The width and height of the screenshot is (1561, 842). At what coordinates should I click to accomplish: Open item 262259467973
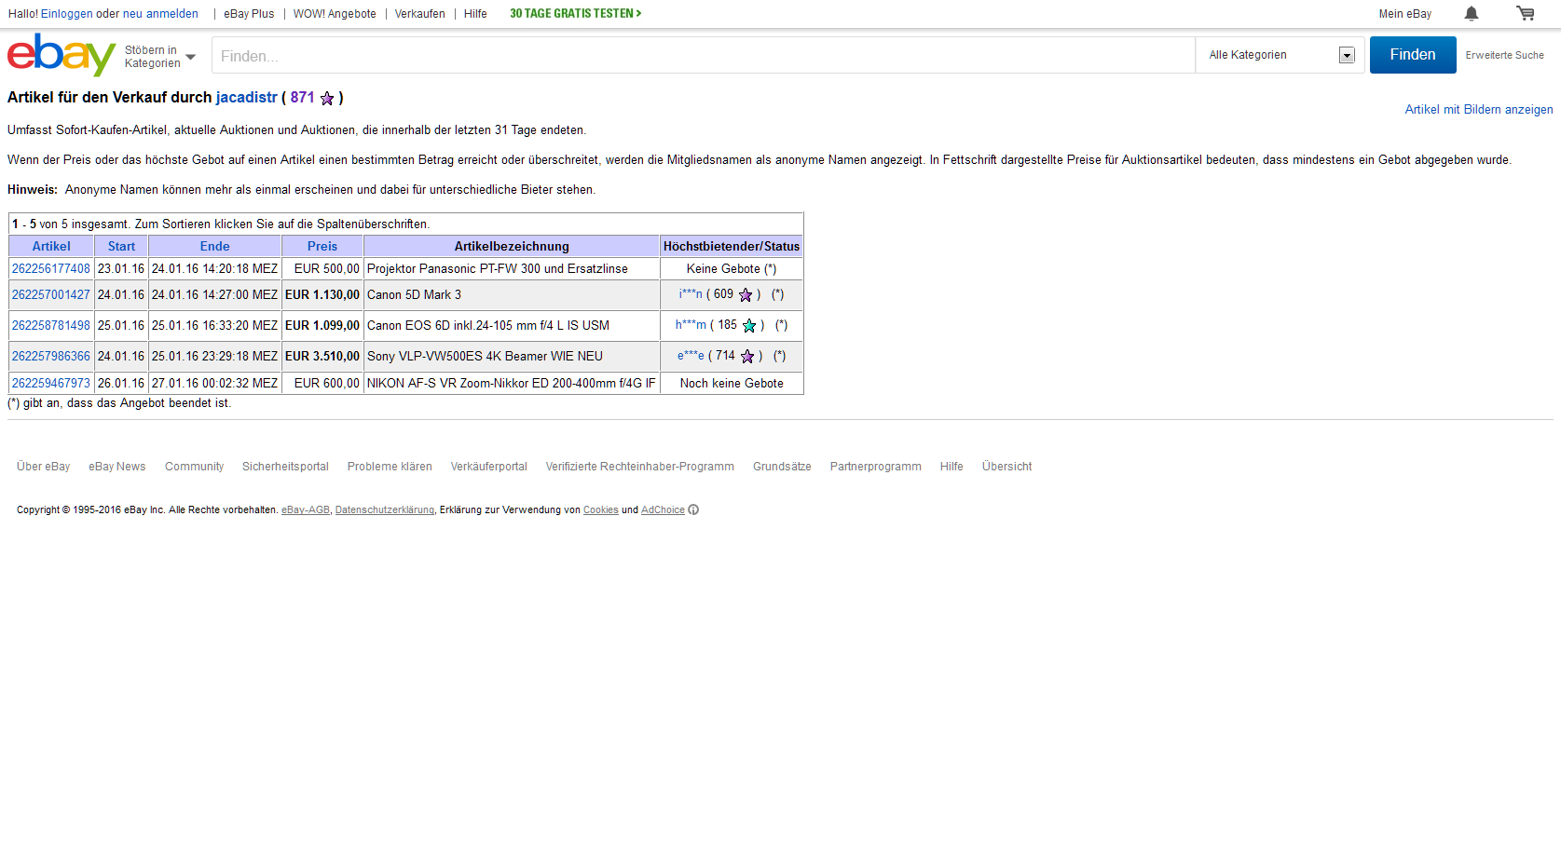point(51,384)
